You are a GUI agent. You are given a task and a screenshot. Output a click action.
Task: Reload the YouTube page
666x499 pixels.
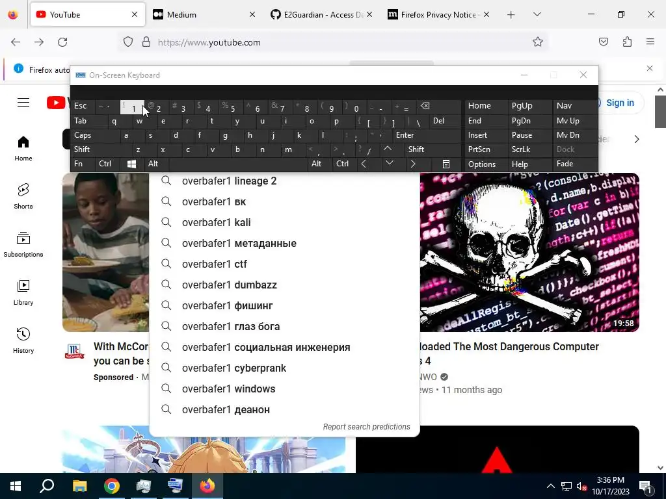click(62, 42)
